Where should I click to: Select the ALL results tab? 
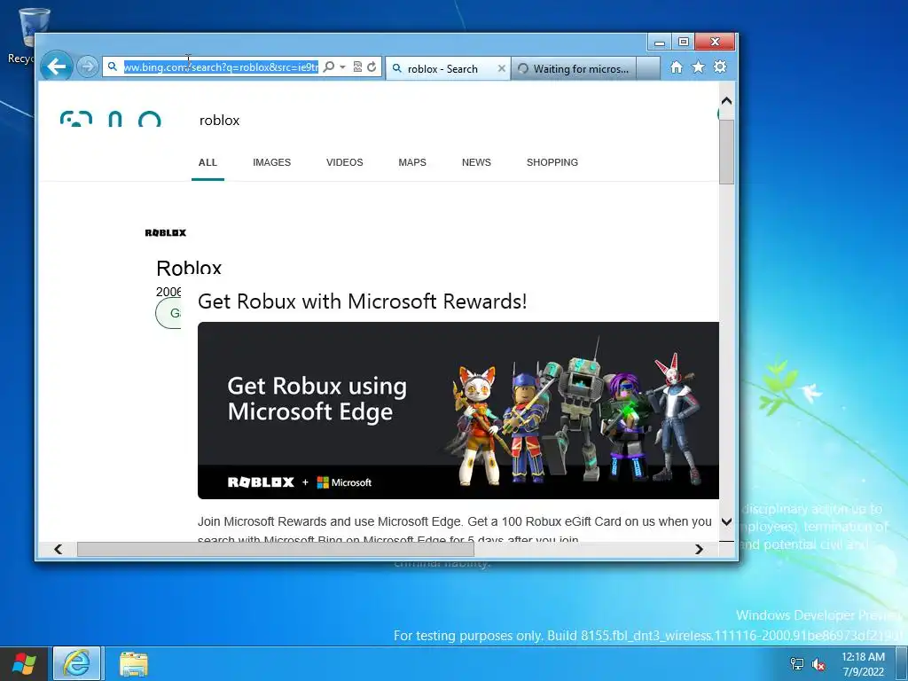pyautogui.click(x=207, y=163)
